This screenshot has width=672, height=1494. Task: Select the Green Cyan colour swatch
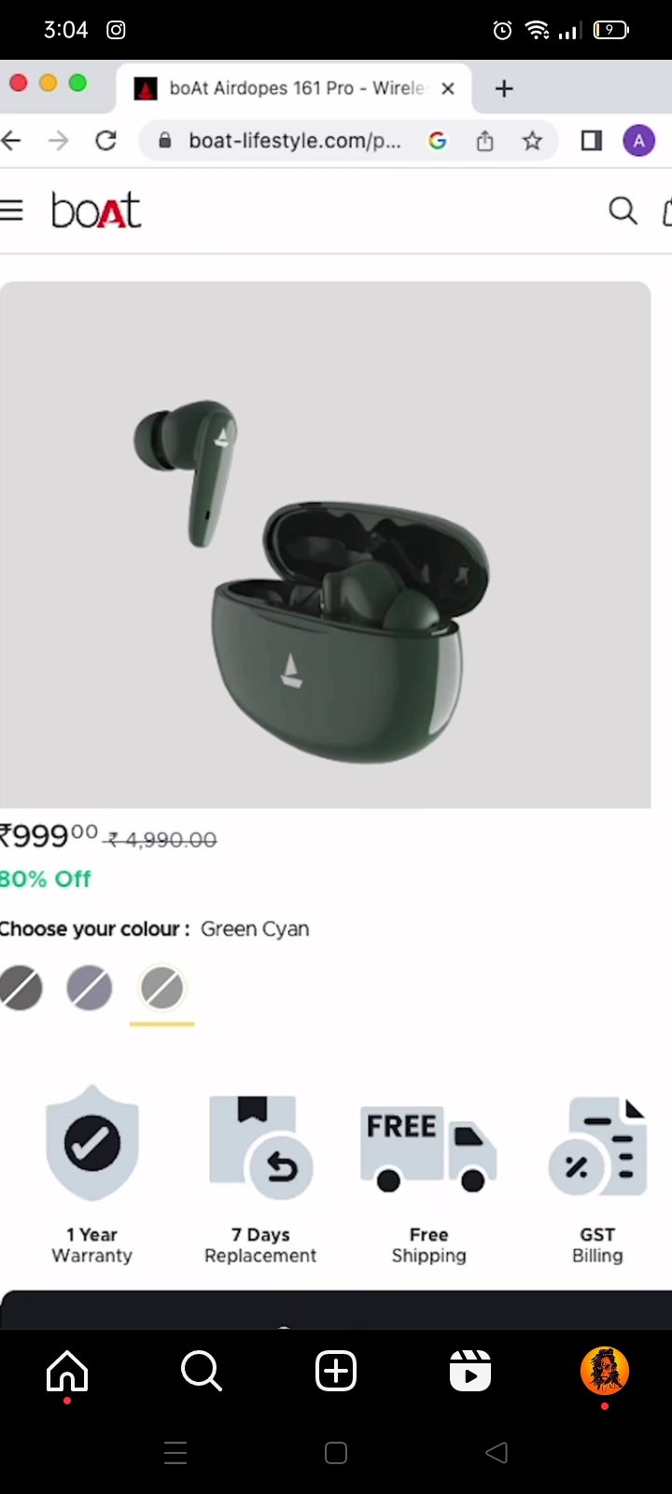(x=162, y=988)
